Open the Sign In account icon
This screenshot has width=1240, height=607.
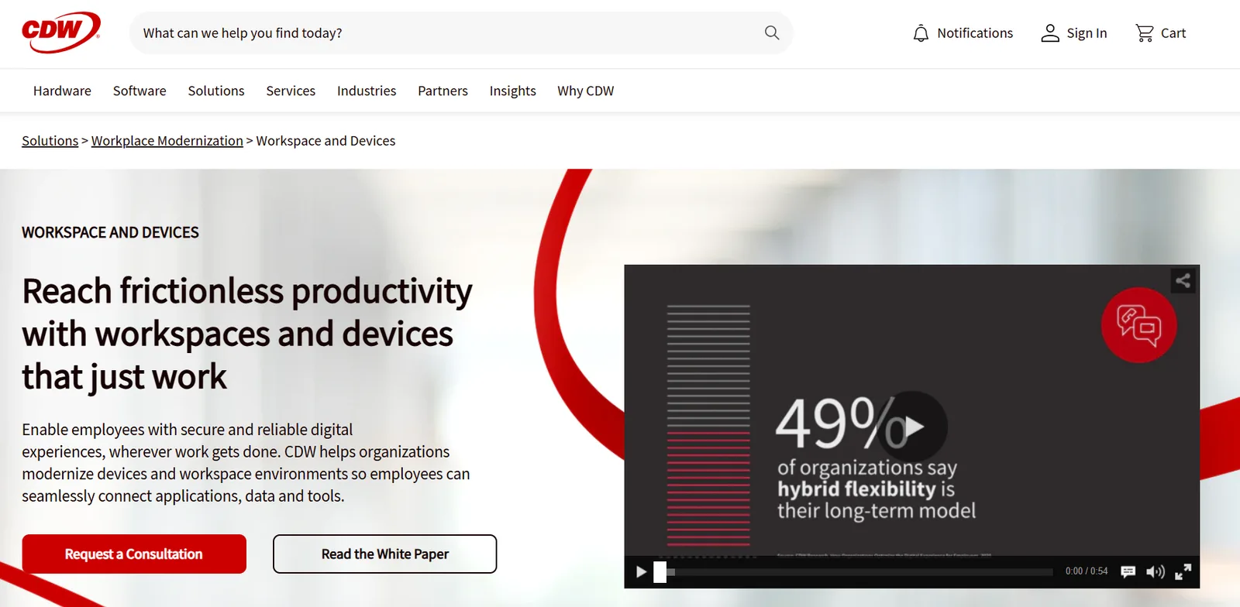tap(1073, 33)
